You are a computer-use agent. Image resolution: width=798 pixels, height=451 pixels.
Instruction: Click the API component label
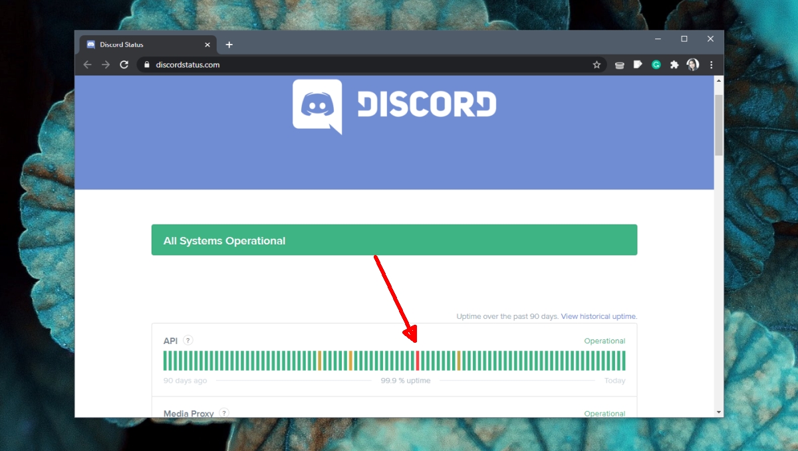coord(171,341)
